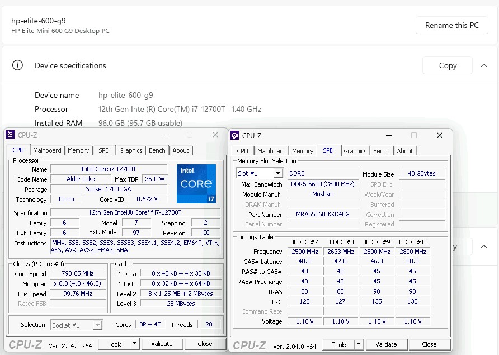Click the Close button in right CPU-Z
Viewport: 499px width, 355px height.
(429, 344)
